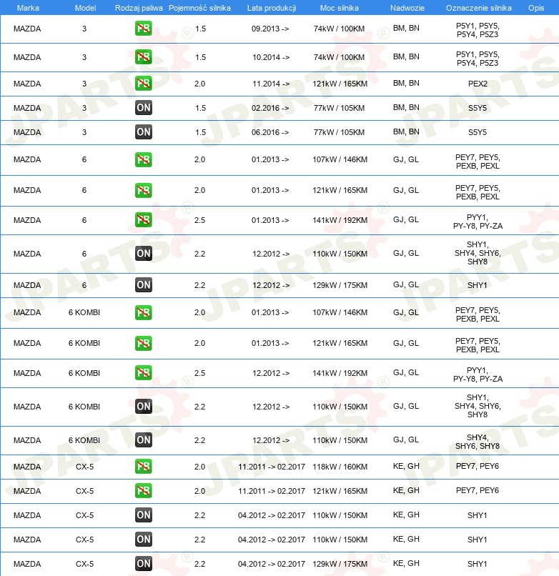Select the PB icon for the Mazda 6 2.0 121kW row
559x576 pixels.
[x=144, y=190]
